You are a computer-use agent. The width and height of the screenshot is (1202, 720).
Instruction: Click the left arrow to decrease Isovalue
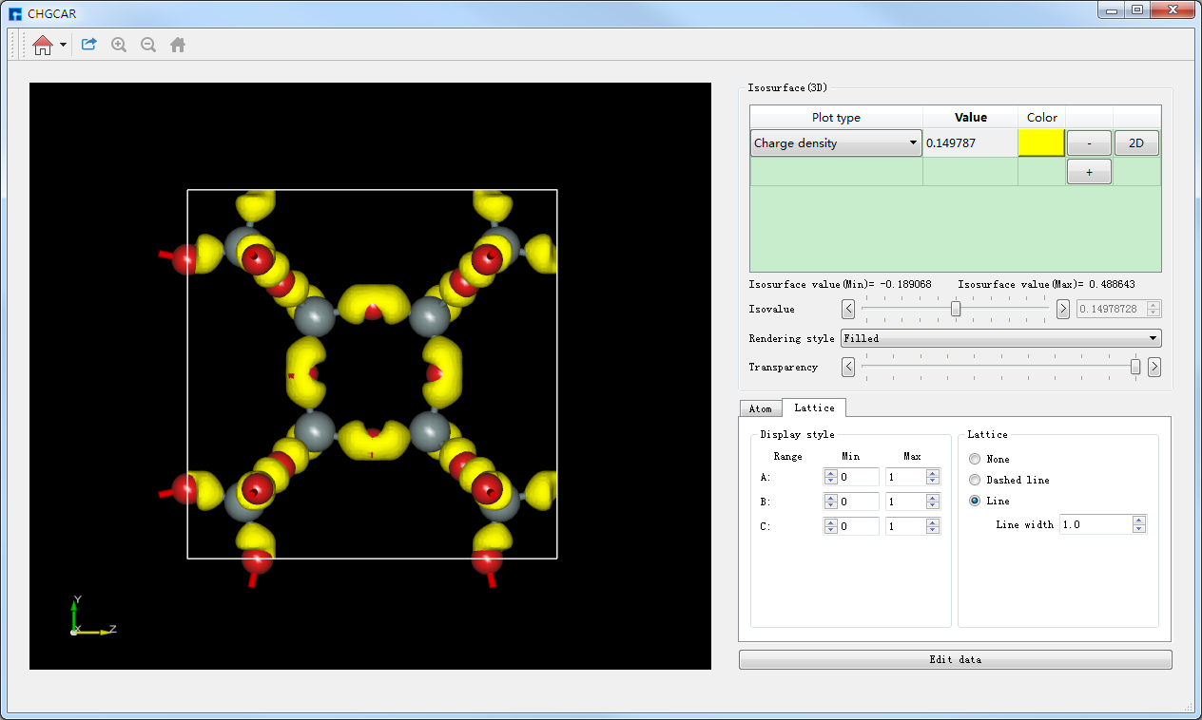(847, 309)
